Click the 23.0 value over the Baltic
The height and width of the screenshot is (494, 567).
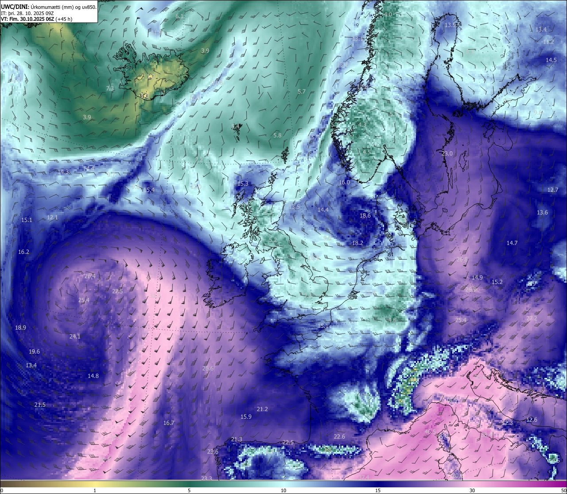click(447, 154)
